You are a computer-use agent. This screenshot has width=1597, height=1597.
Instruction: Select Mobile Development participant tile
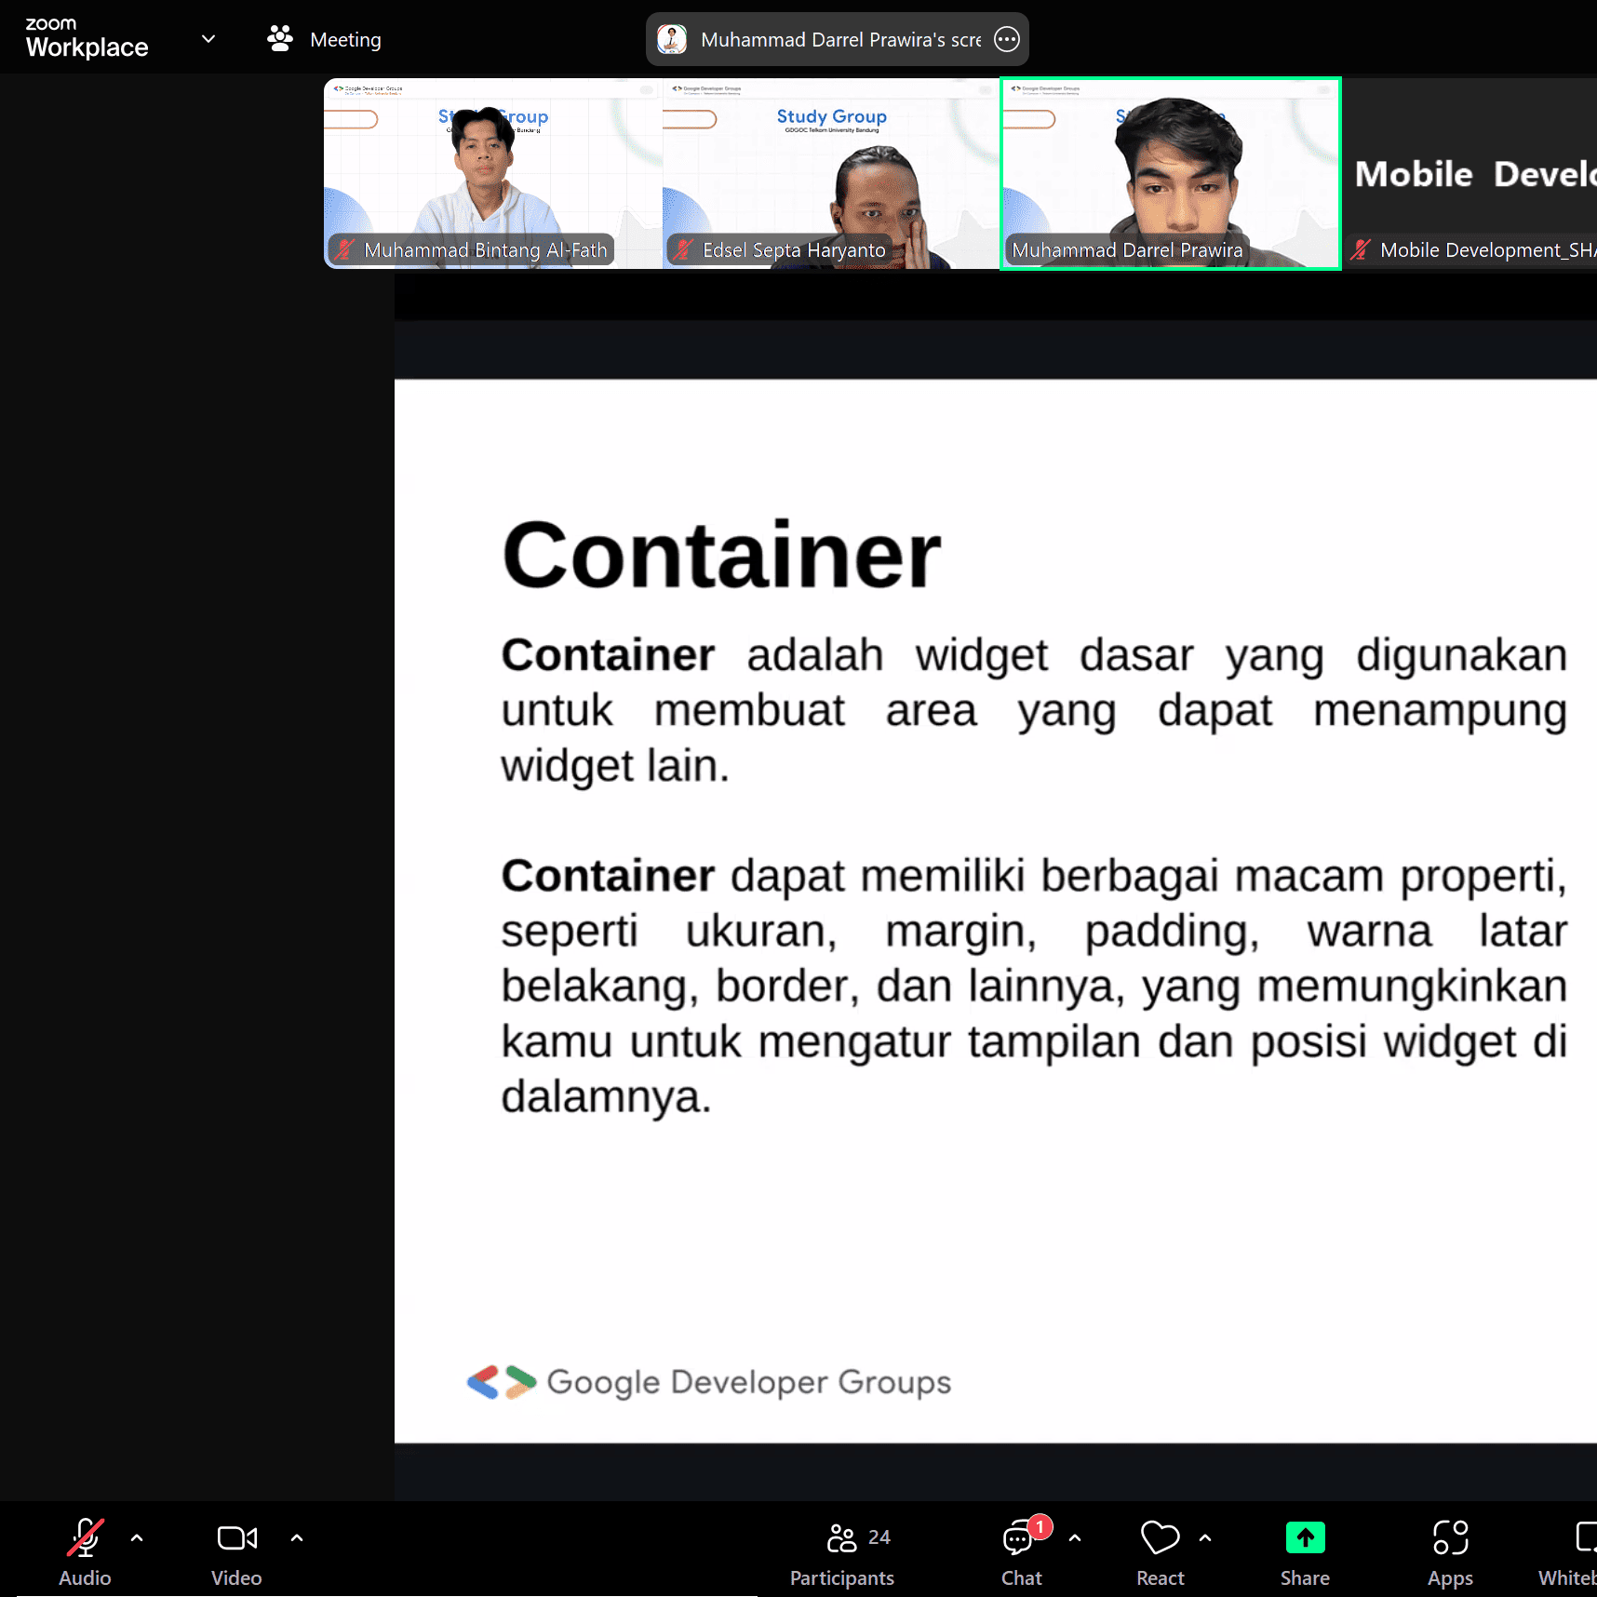1470,174
